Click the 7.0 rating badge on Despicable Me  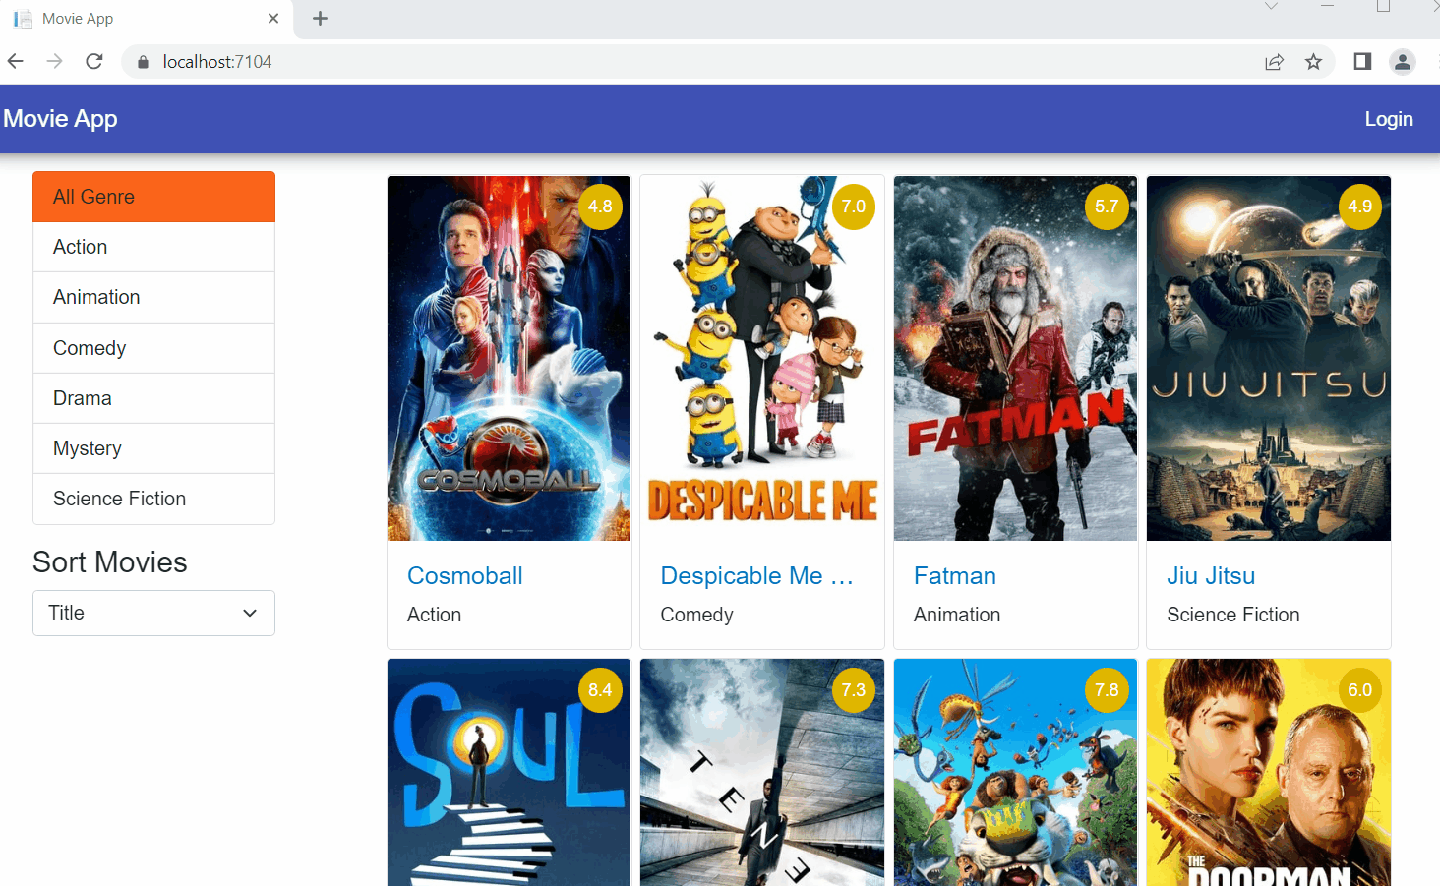point(854,207)
